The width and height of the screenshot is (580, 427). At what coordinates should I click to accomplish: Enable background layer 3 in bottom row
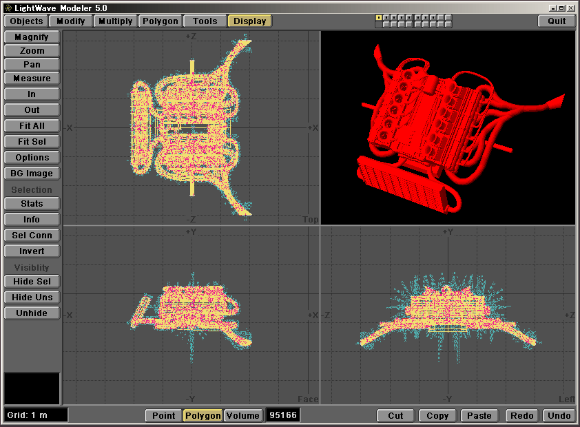tap(394, 24)
